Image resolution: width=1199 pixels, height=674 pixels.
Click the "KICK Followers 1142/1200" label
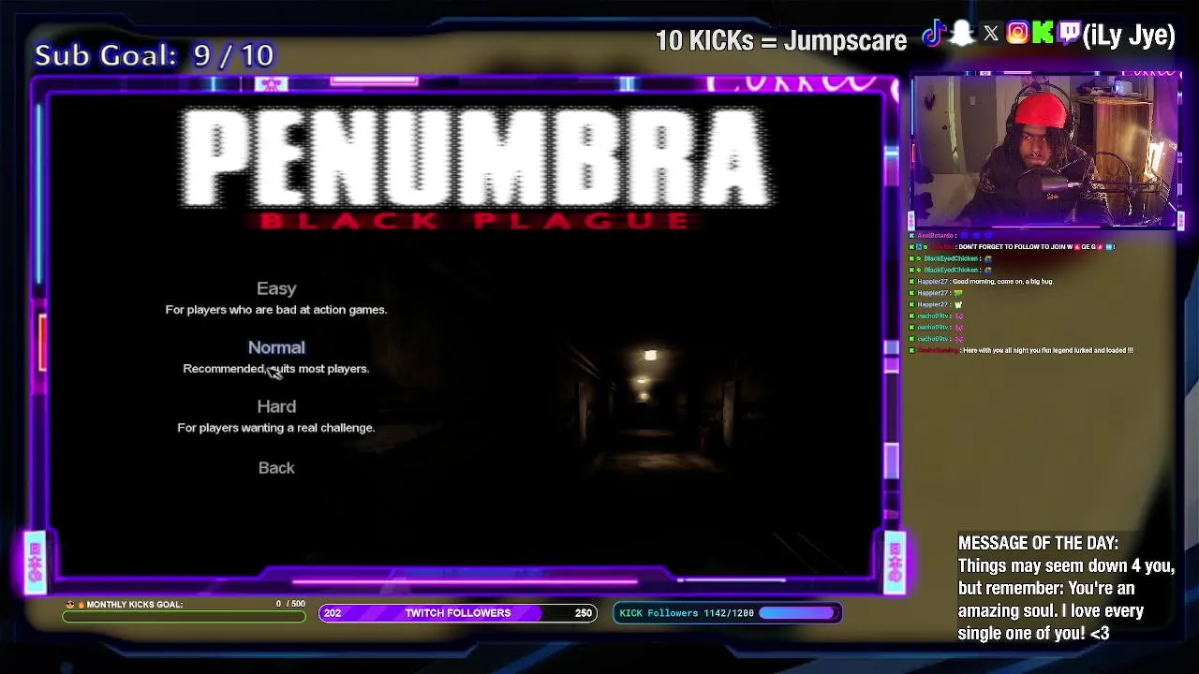(x=687, y=613)
